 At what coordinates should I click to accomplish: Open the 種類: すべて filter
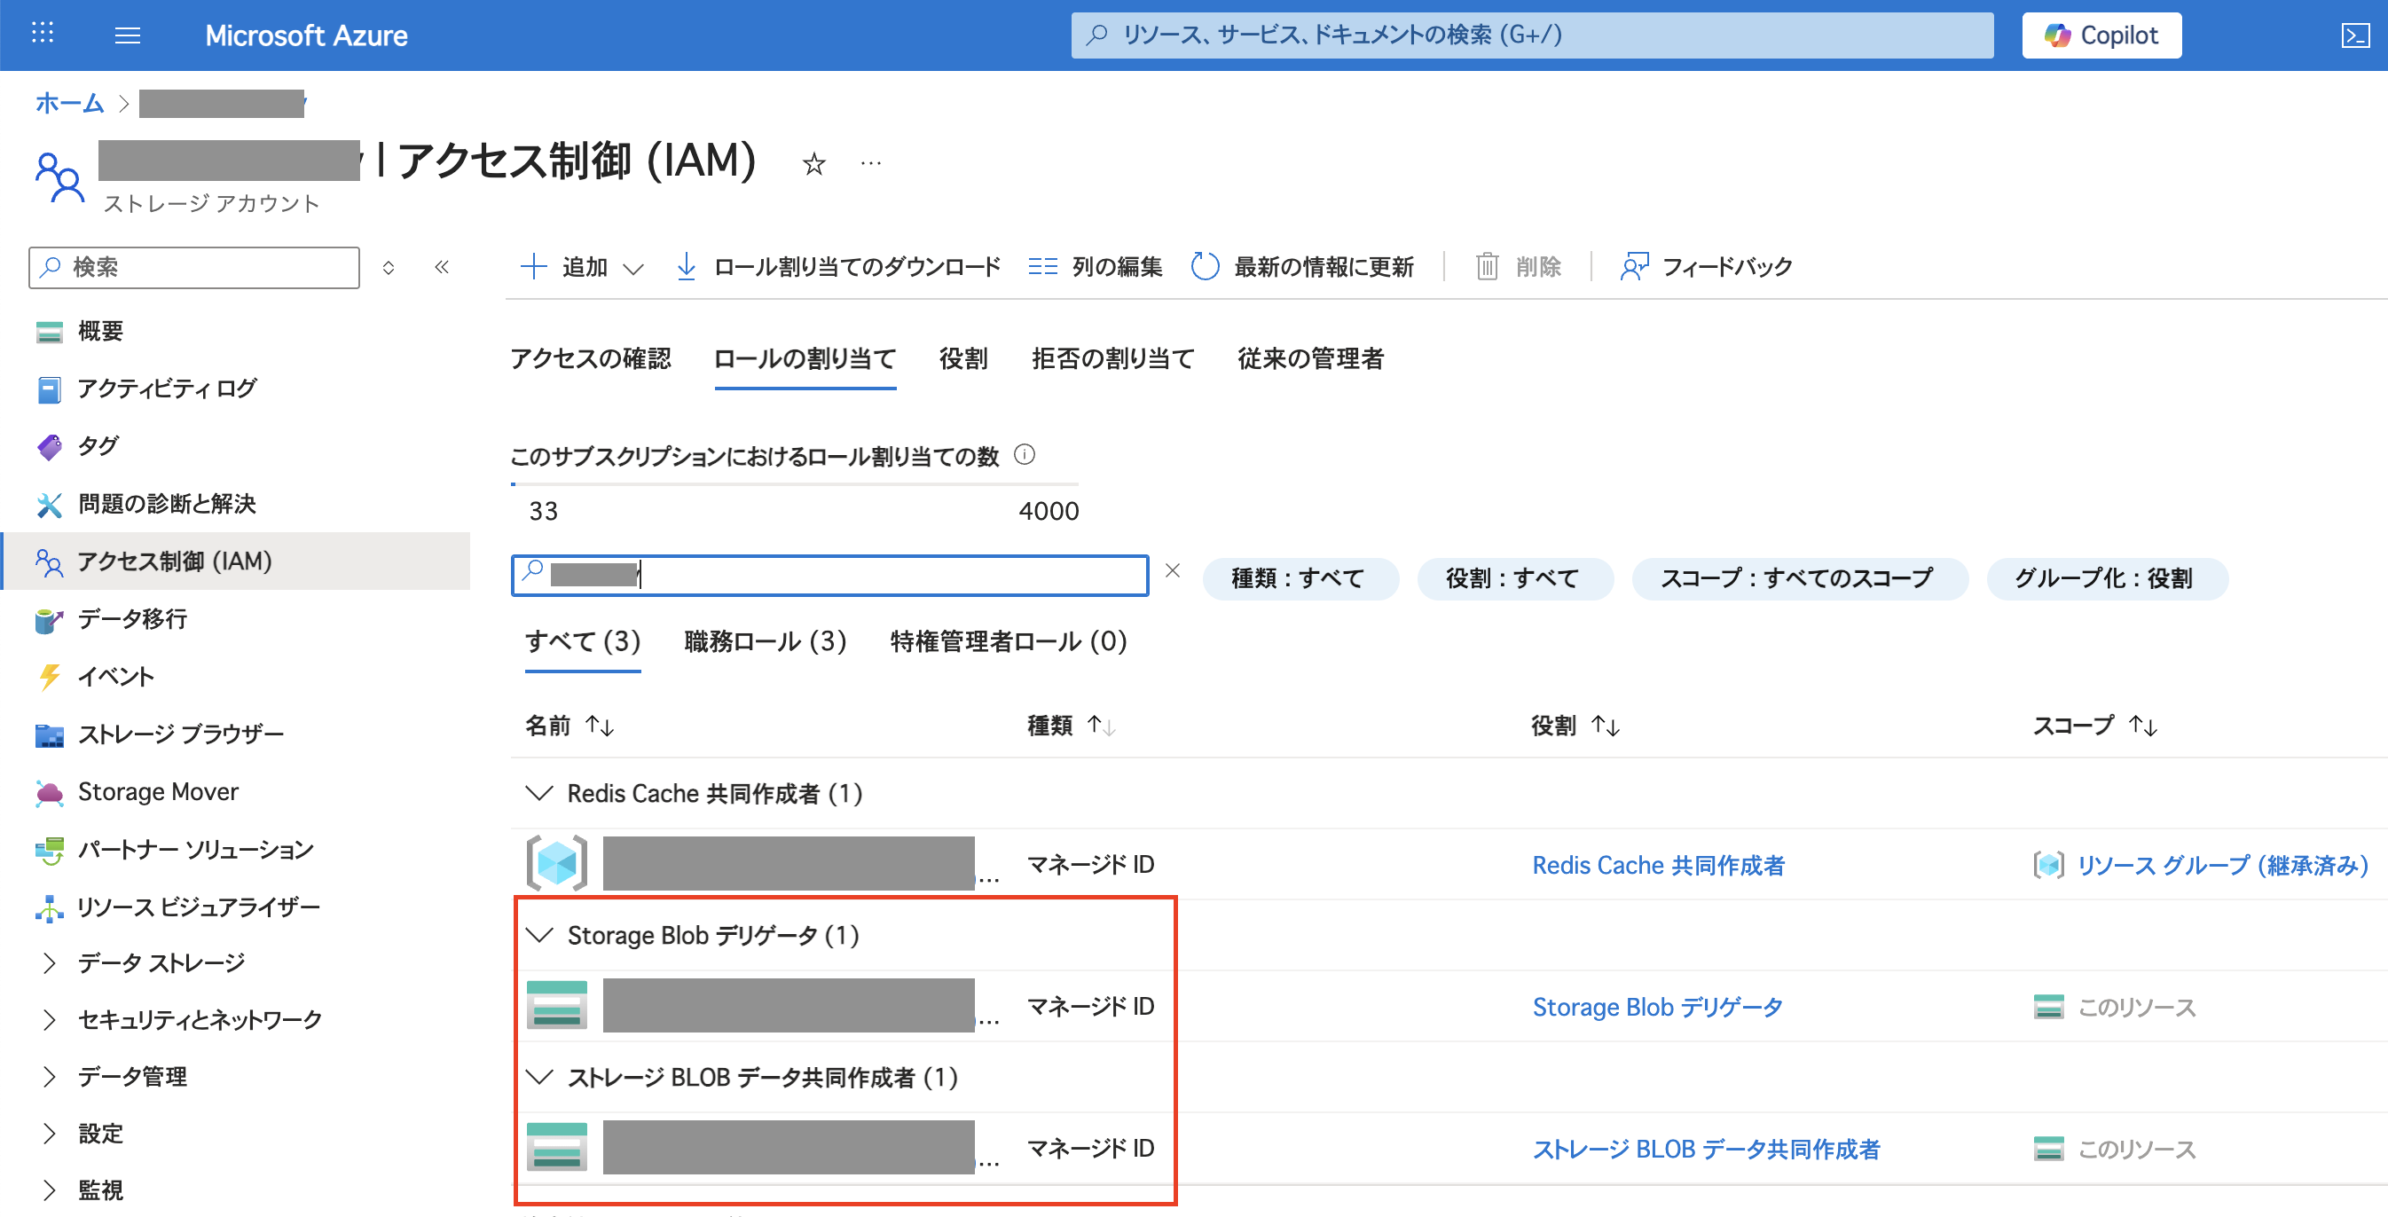tap(1300, 577)
